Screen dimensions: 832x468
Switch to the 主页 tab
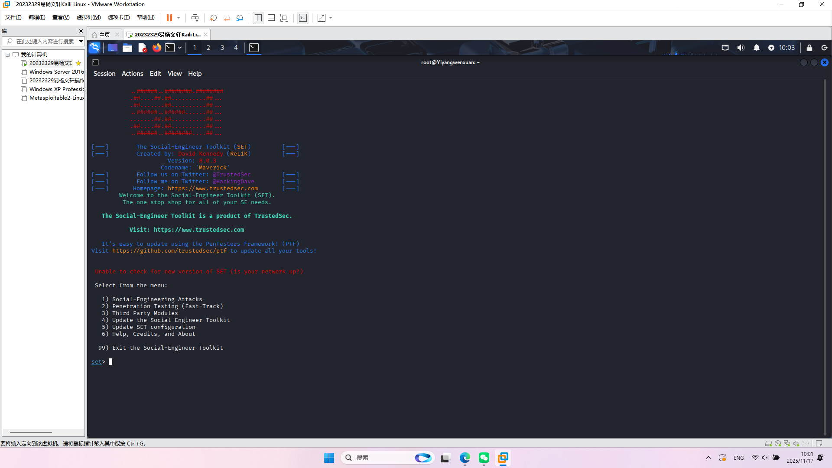[104, 35]
